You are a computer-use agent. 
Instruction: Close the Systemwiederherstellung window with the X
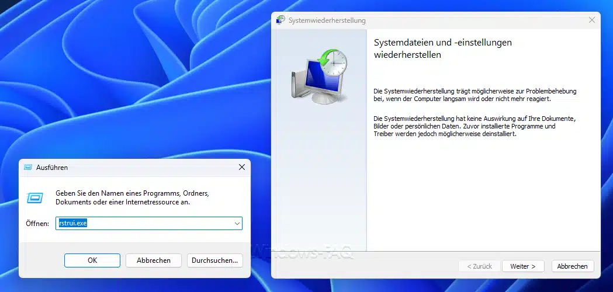[x=591, y=20]
